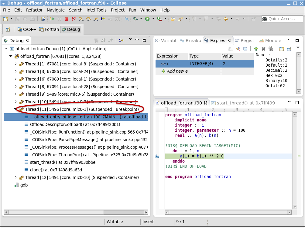Select the INTEGER(4) type cell

pyautogui.click(x=205, y=64)
